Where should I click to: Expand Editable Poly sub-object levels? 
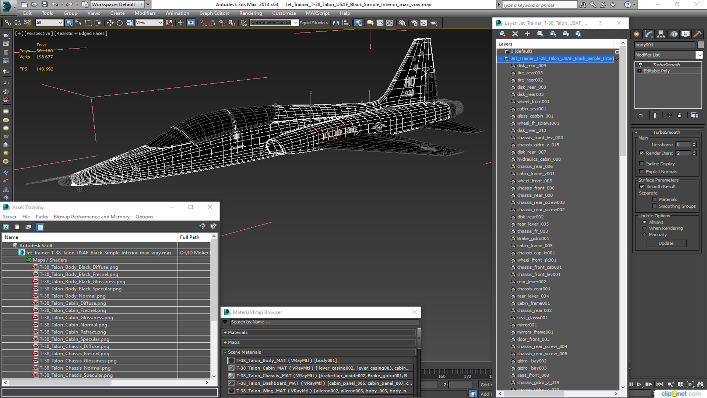pos(640,71)
